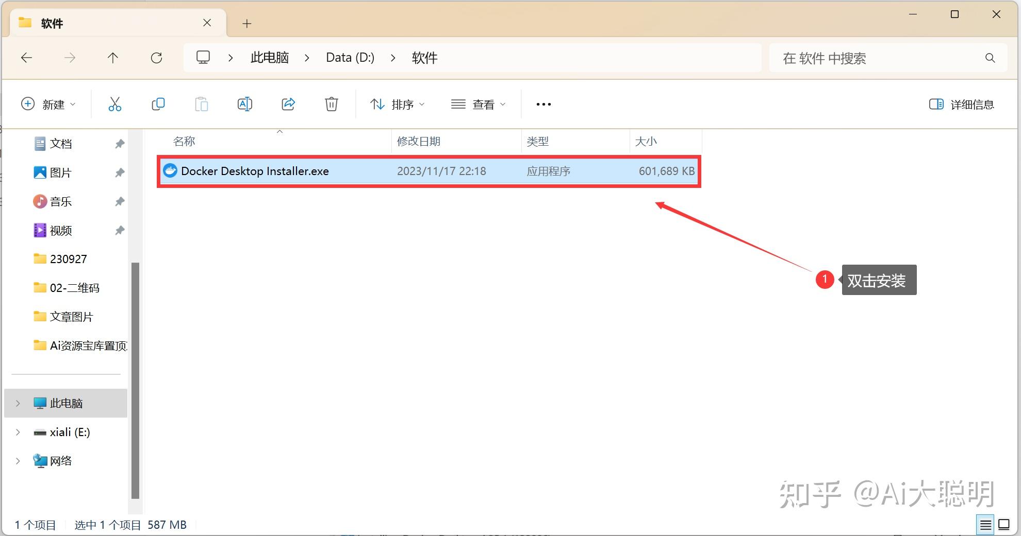The image size is (1021, 536).
Task: Click the date 2023/11/17 22:18 cell
Action: coord(441,171)
